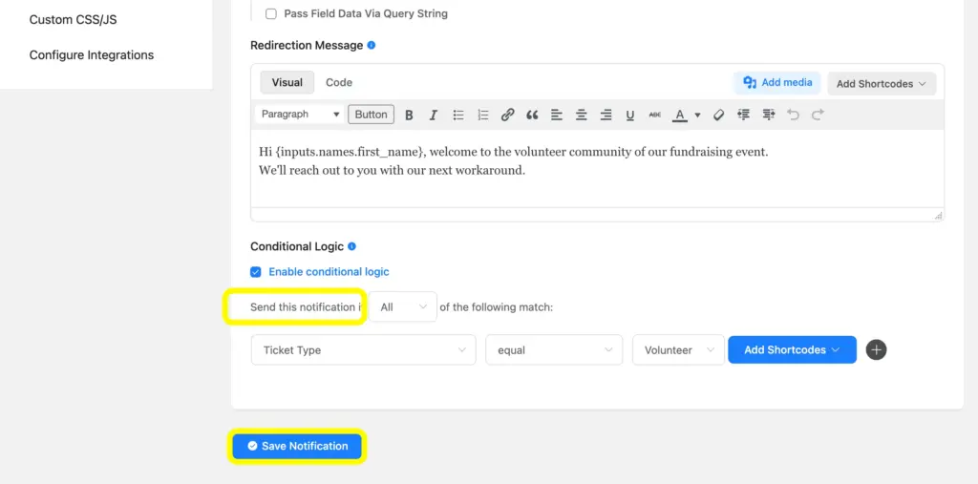Align text center

click(x=582, y=115)
